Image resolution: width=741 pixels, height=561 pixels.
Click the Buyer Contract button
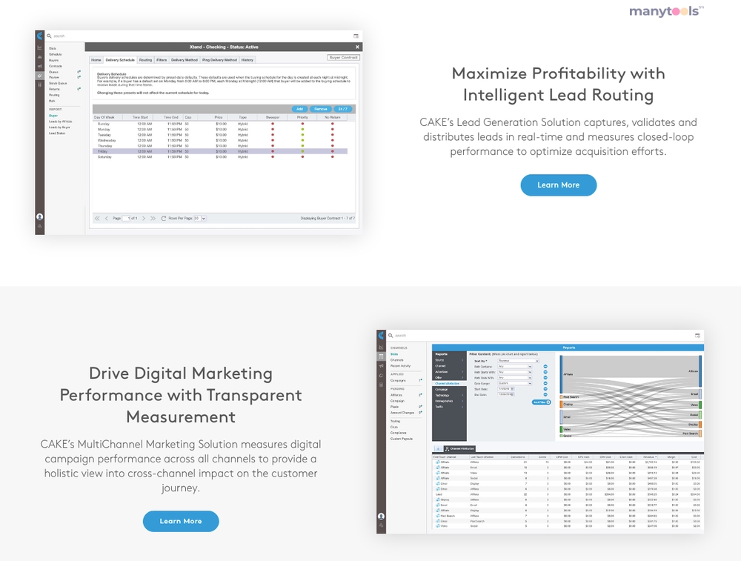(x=344, y=57)
